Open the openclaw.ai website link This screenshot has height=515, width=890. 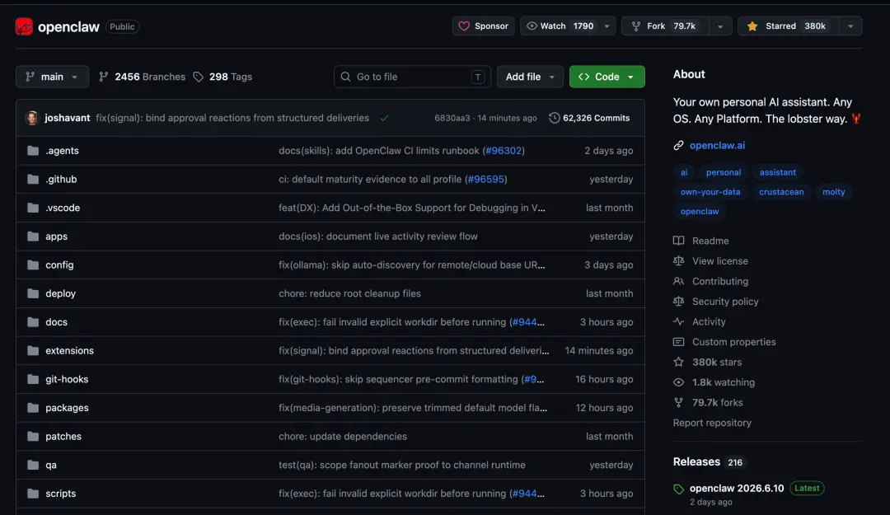718,145
